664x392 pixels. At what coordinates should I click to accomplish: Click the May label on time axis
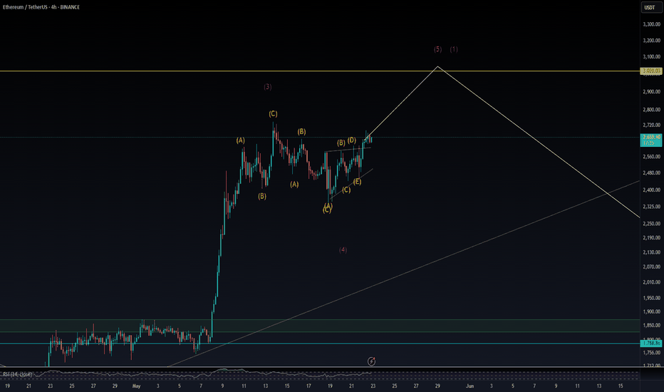(136, 386)
